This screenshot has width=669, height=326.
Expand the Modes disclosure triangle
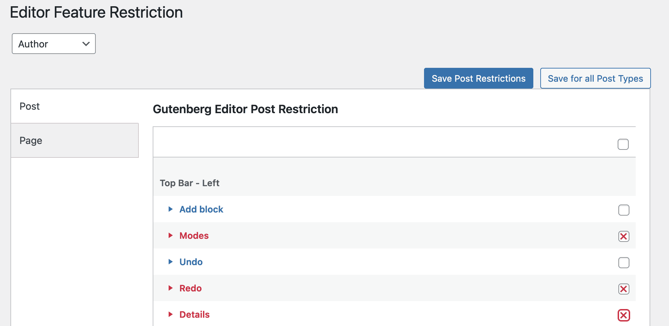pos(170,235)
